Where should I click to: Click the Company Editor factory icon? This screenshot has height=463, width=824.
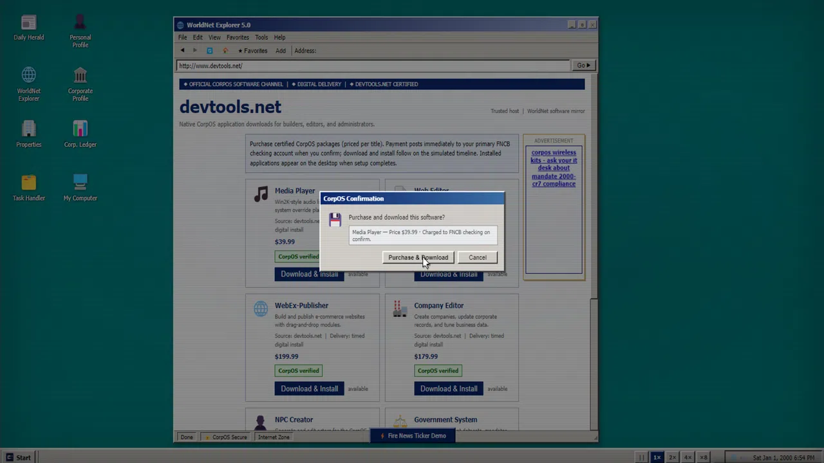(400, 309)
